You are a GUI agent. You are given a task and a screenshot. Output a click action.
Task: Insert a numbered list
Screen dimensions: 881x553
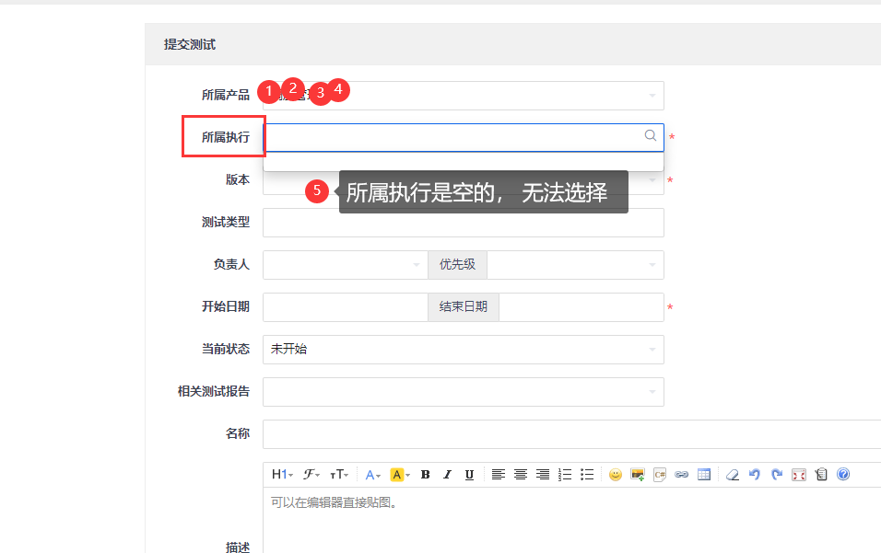(565, 475)
